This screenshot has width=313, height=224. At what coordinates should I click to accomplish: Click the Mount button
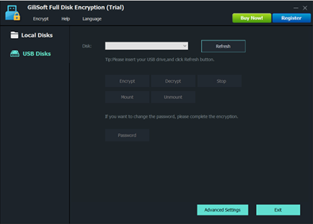[127, 97]
